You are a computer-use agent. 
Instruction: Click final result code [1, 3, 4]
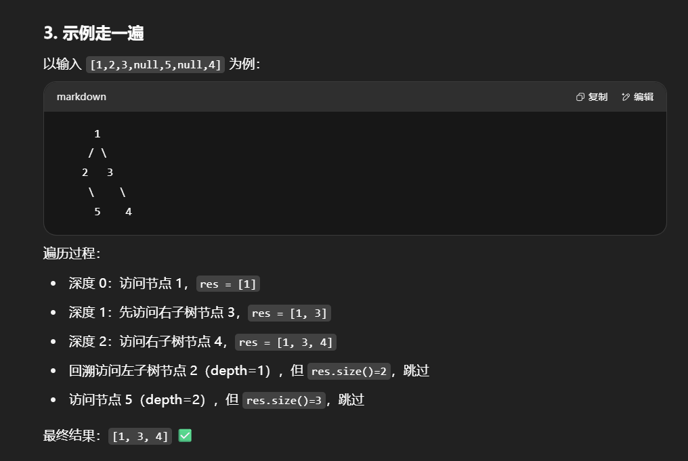(x=140, y=437)
